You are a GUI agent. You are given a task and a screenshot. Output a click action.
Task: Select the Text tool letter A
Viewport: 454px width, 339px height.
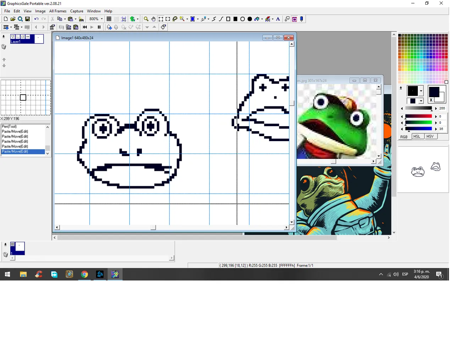[x=278, y=19]
